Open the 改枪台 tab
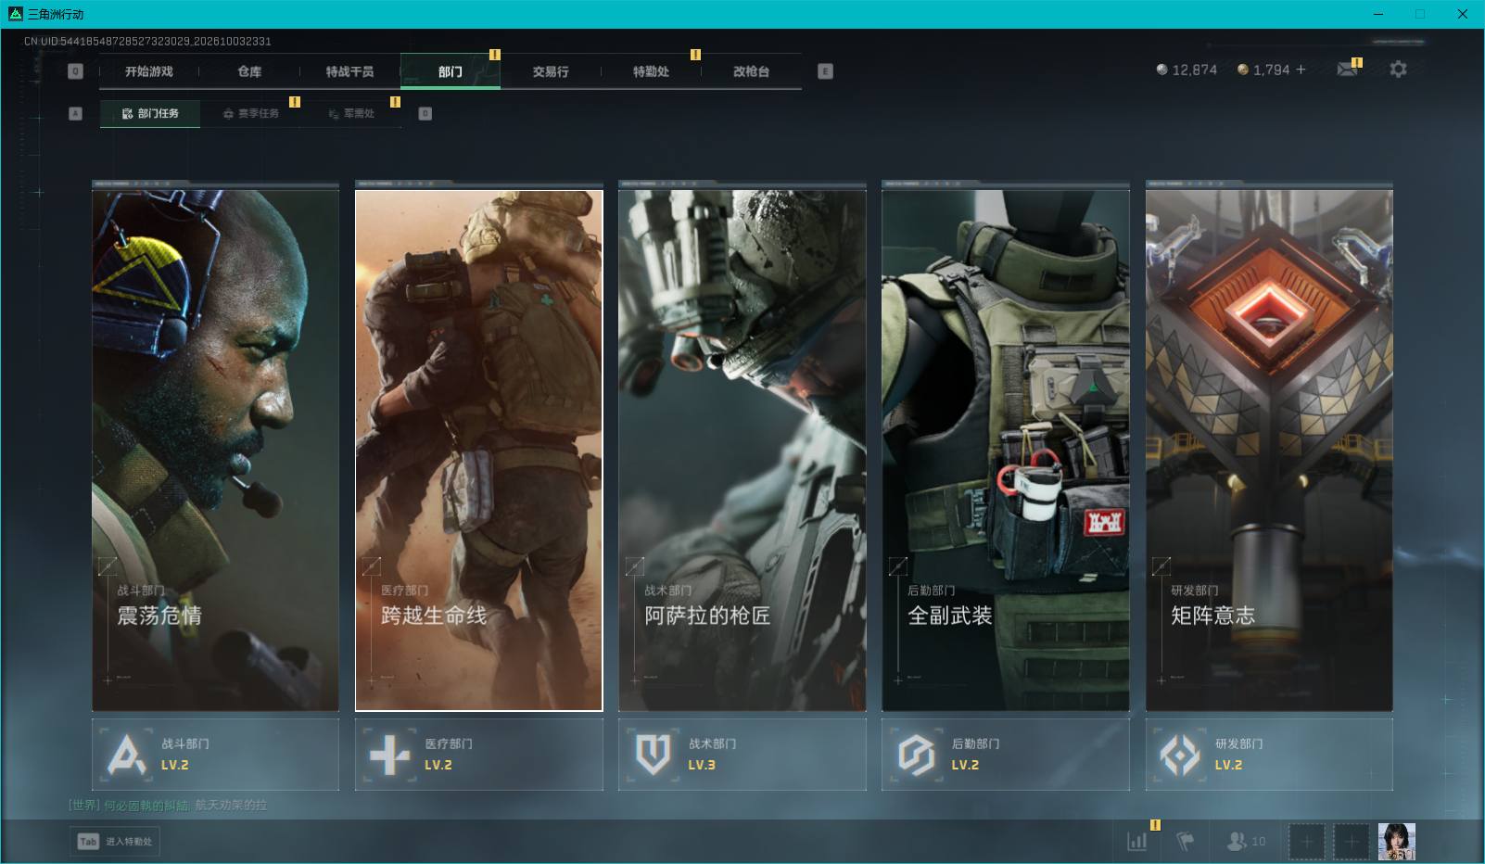The width and height of the screenshot is (1485, 864). pyautogui.click(x=751, y=71)
